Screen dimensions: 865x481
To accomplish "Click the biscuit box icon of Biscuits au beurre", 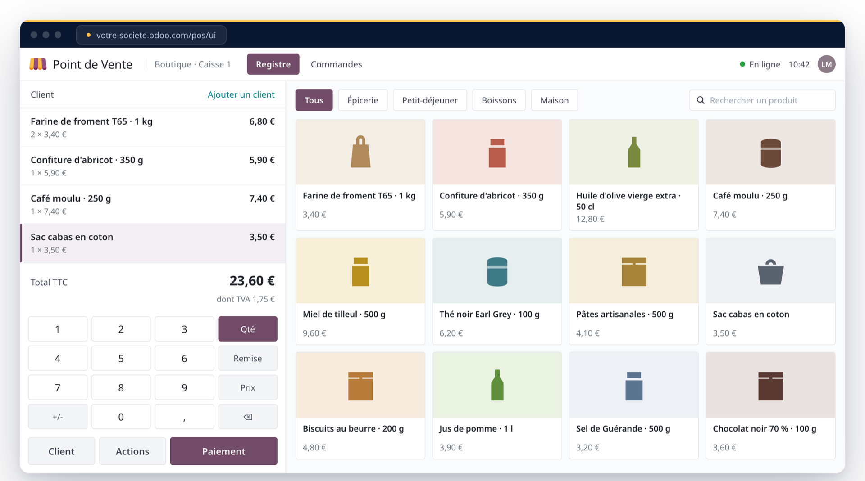I will point(360,386).
